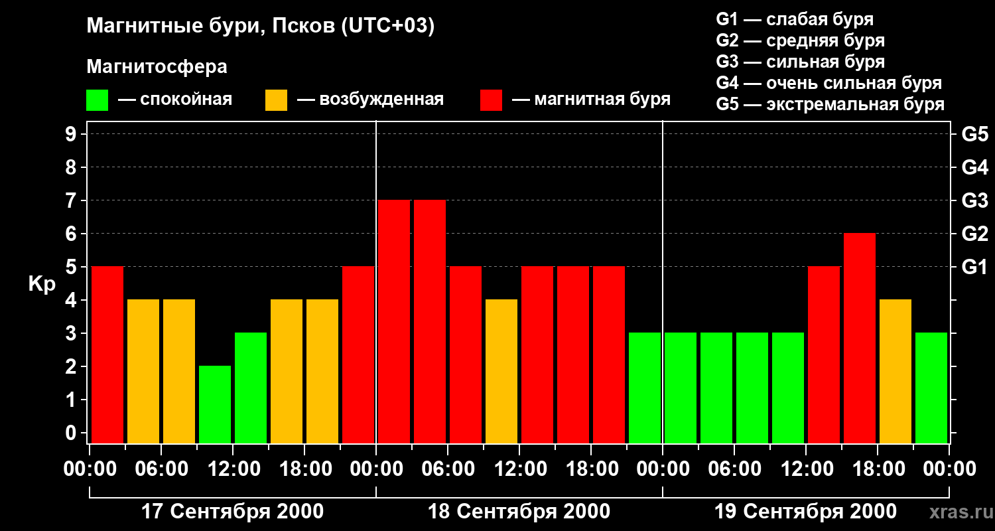Select the title "Магнитные бури, Псков (UTC+03)"
The height and width of the screenshot is (531, 995).
pyautogui.click(x=261, y=27)
